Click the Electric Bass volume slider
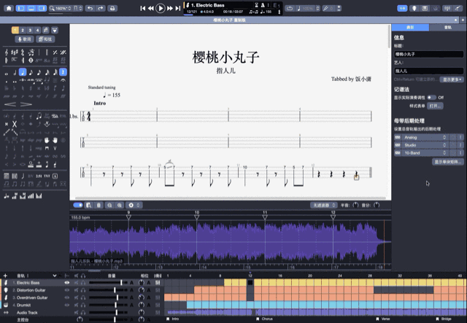 [x=115, y=282]
